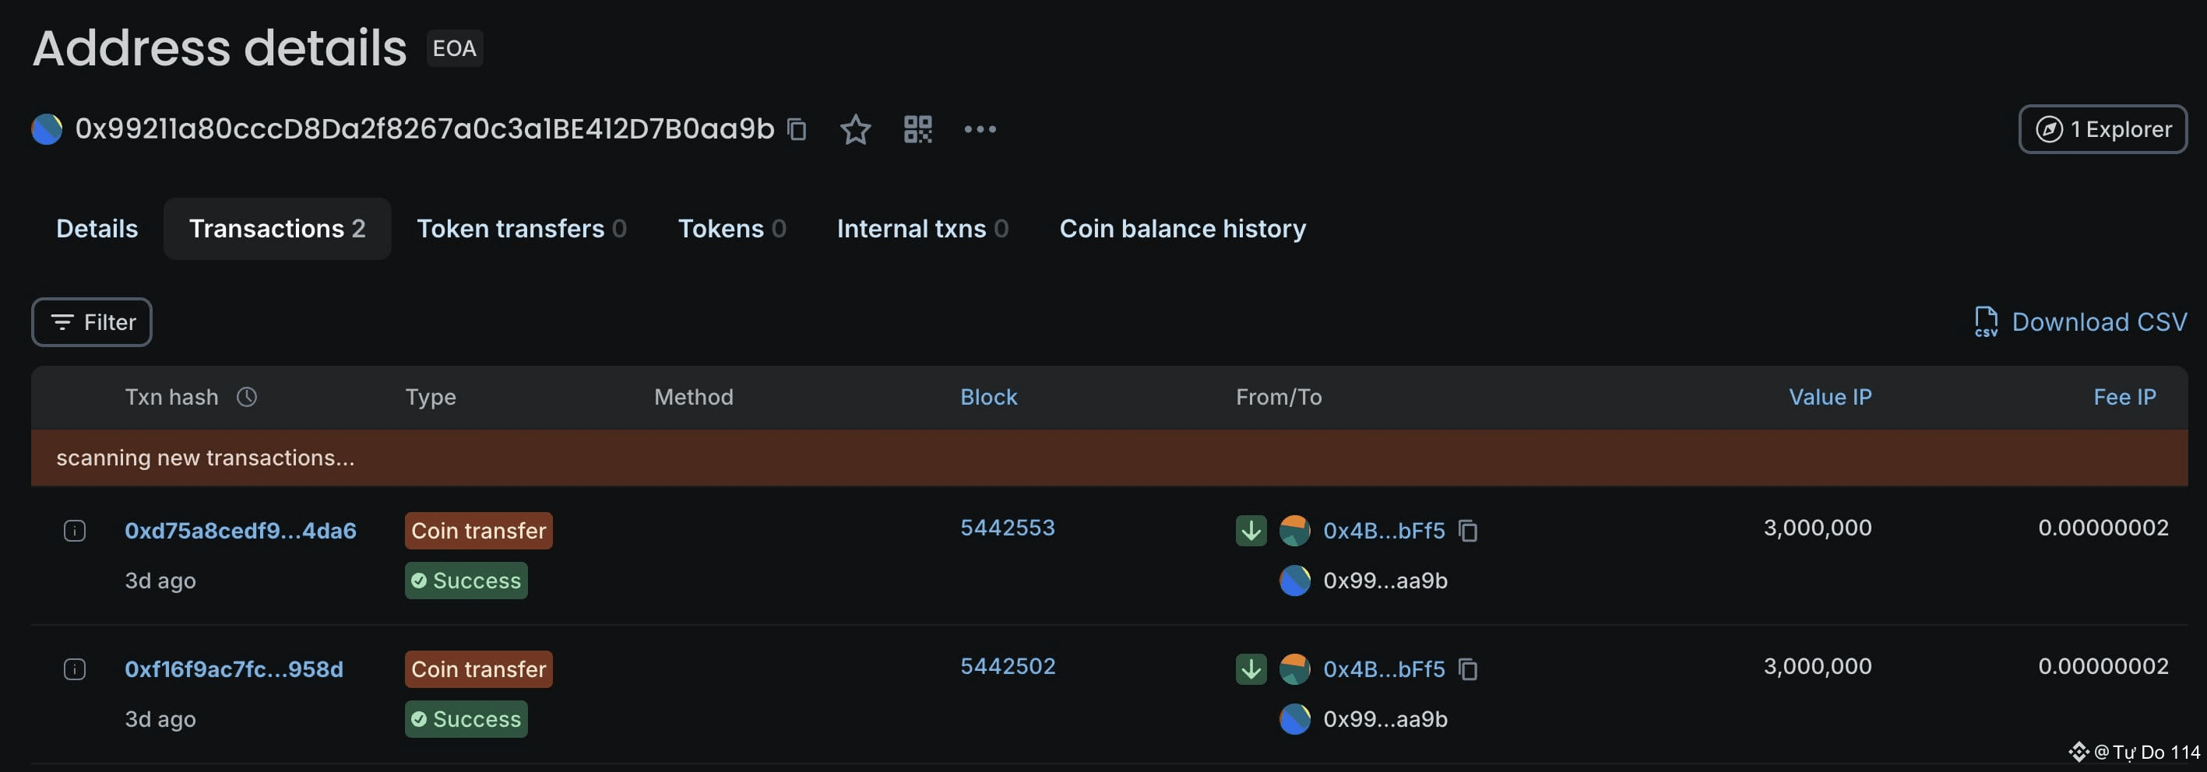Image resolution: width=2207 pixels, height=772 pixels.
Task: Open the Filter button
Action: 92,322
